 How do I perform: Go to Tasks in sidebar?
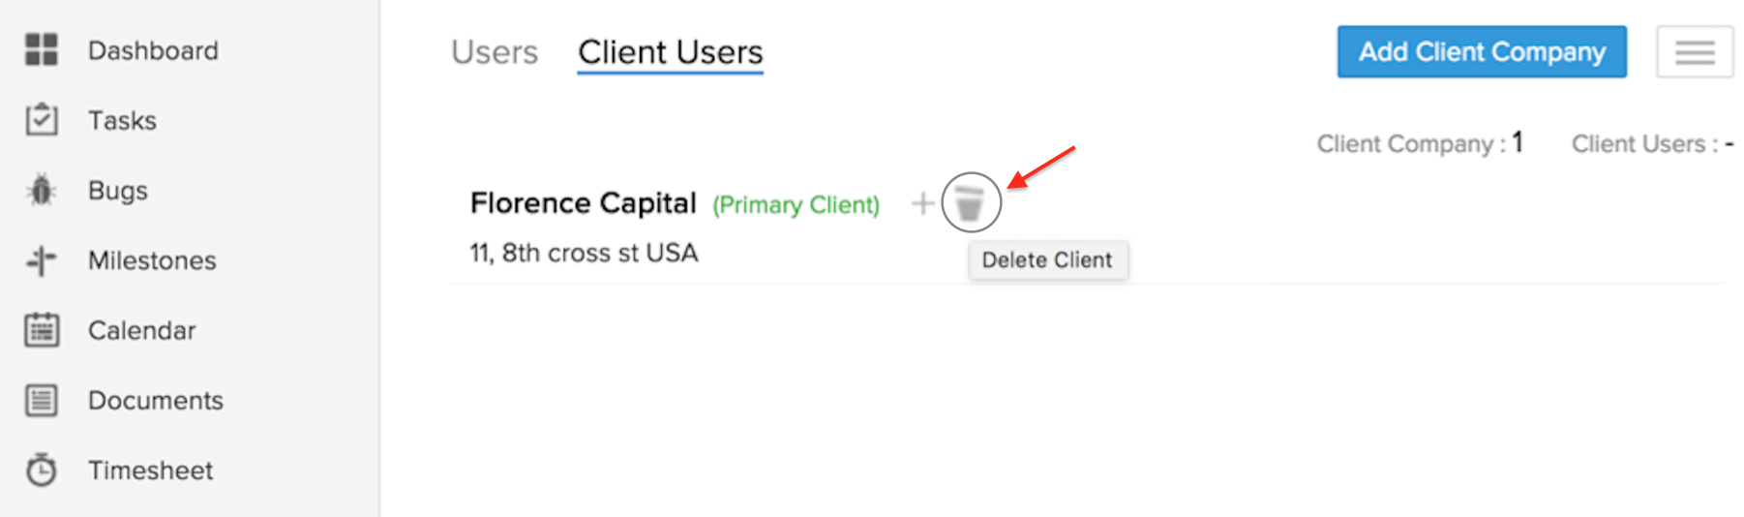(122, 120)
